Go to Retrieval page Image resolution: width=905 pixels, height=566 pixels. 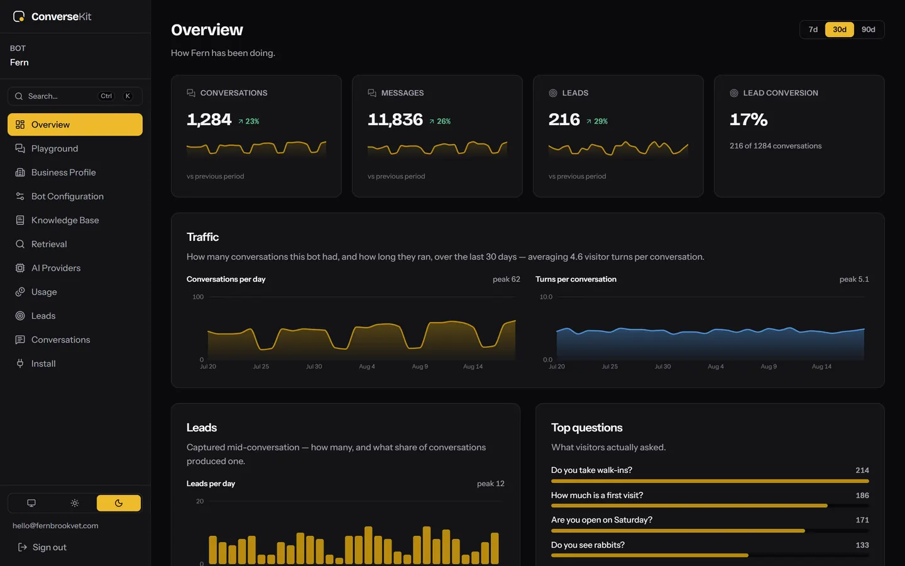coord(75,244)
